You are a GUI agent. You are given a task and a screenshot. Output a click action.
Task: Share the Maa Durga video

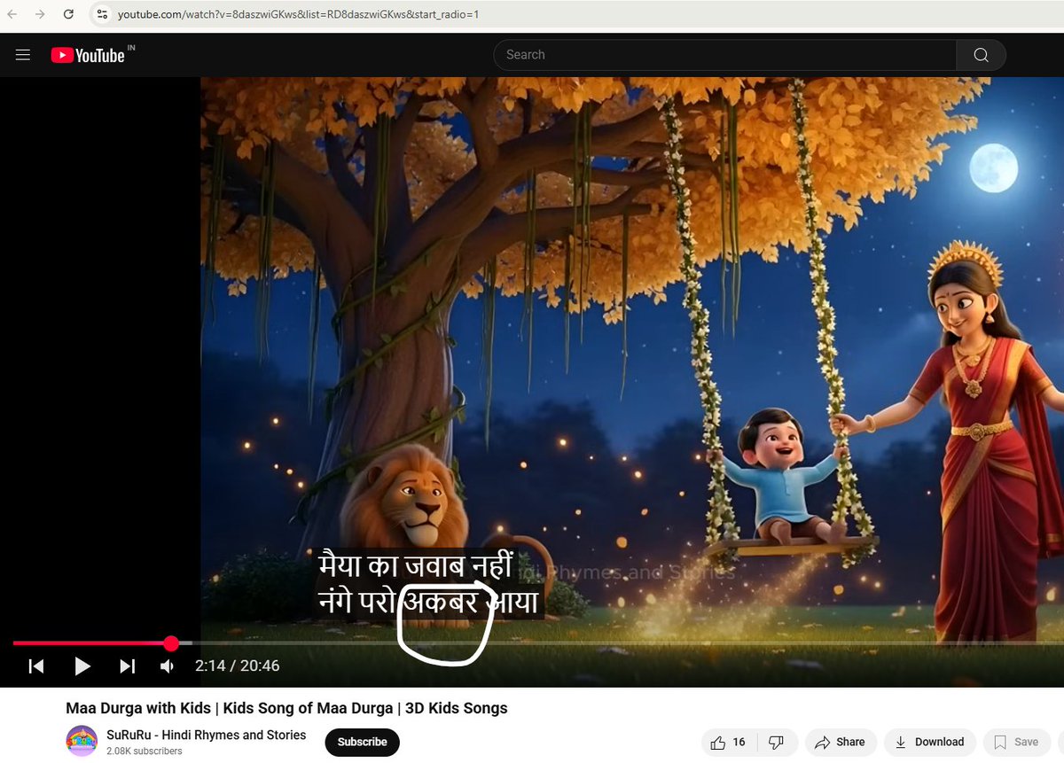coord(840,742)
